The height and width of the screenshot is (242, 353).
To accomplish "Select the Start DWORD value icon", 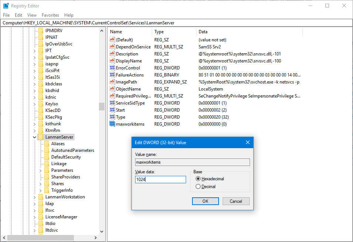I will click(x=112, y=110).
